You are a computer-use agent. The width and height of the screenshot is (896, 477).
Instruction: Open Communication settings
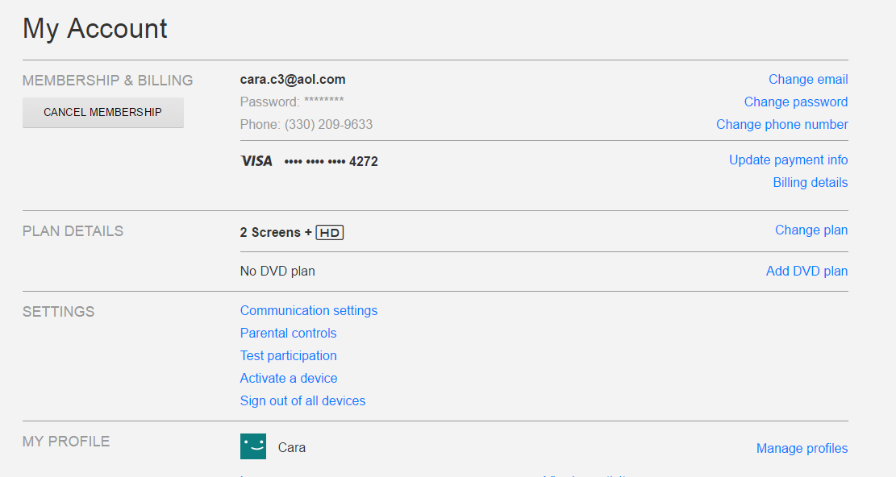[309, 310]
